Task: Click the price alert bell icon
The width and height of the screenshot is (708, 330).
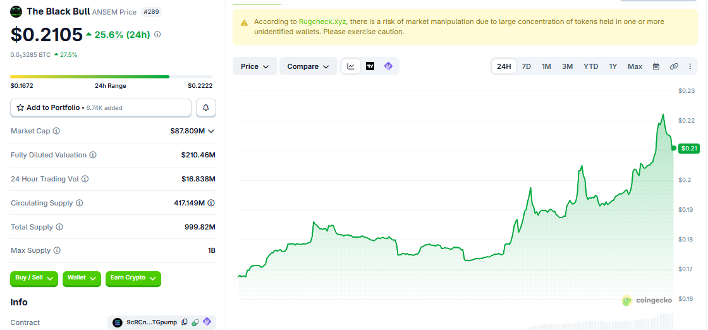Action: (206, 107)
